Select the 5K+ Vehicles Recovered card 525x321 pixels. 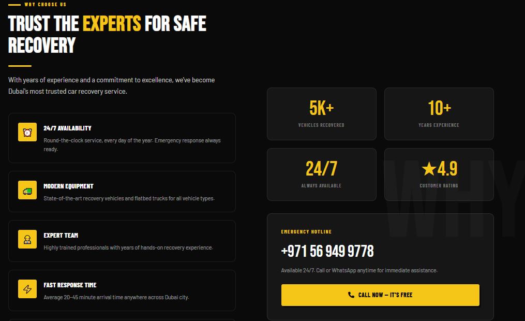322,114
